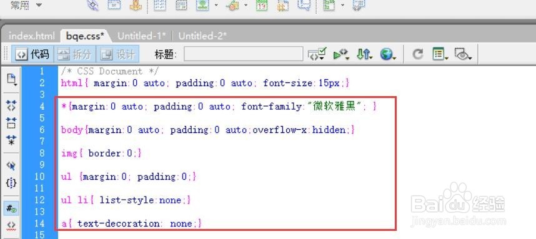Viewport: 536px width, 239px height.
Task: Collapse full tag icon
Action: [11, 105]
